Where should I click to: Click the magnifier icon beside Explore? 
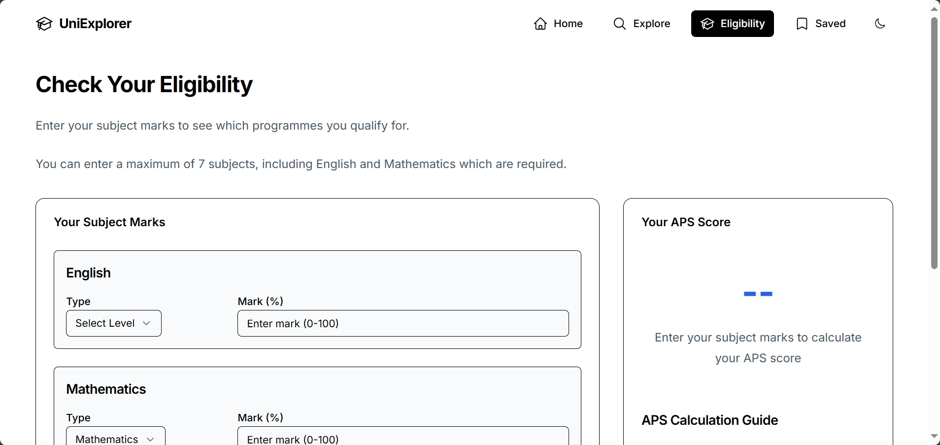(620, 24)
